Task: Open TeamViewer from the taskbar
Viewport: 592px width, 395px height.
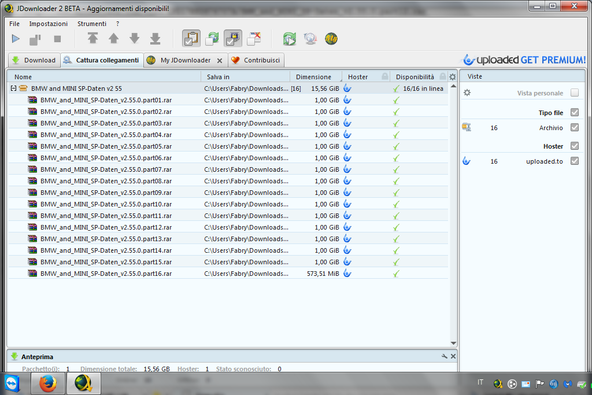Action: click(x=12, y=384)
